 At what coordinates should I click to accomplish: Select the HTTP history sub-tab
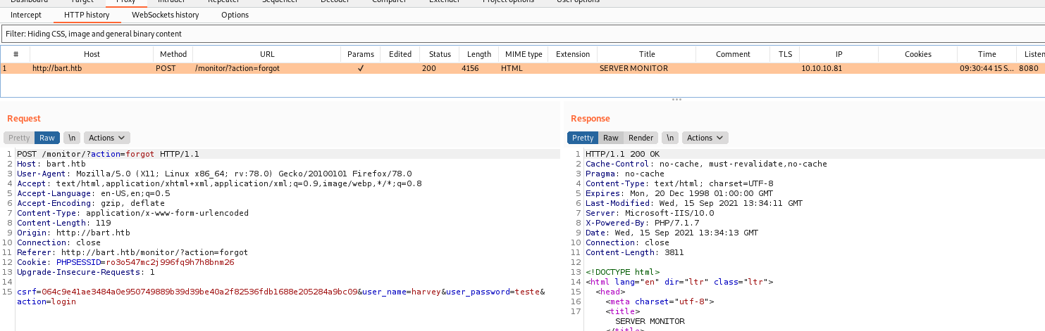point(87,15)
